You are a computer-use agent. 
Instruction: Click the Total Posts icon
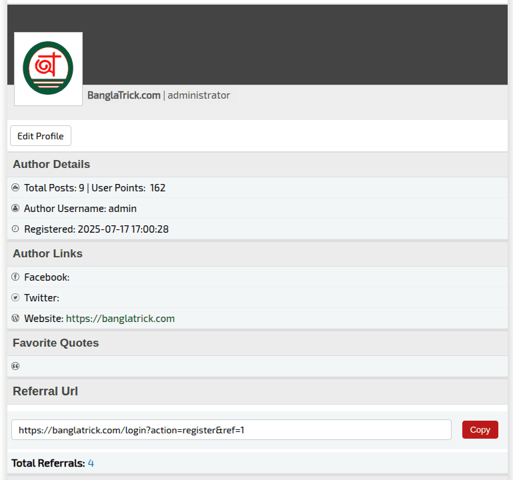[16, 188]
